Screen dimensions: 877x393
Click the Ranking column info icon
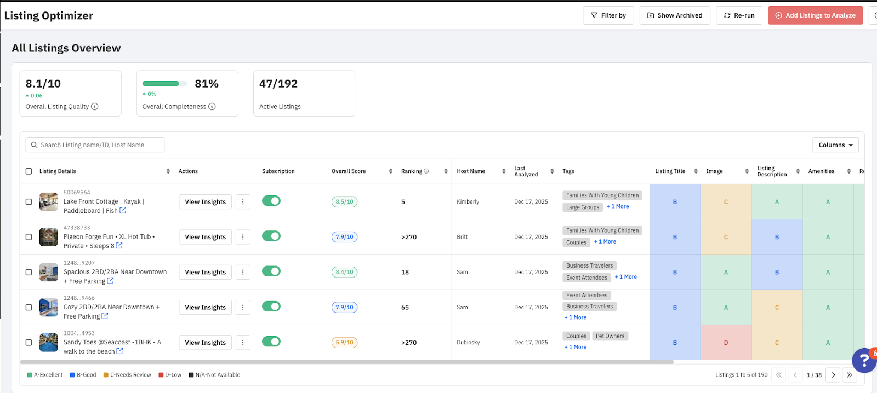(x=426, y=171)
